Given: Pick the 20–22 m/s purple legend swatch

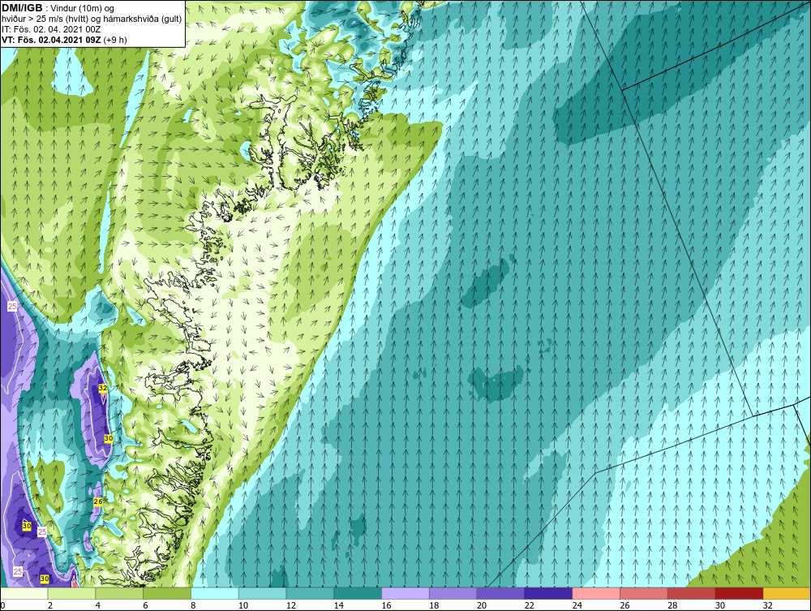Looking at the screenshot, I should click(x=500, y=594).
